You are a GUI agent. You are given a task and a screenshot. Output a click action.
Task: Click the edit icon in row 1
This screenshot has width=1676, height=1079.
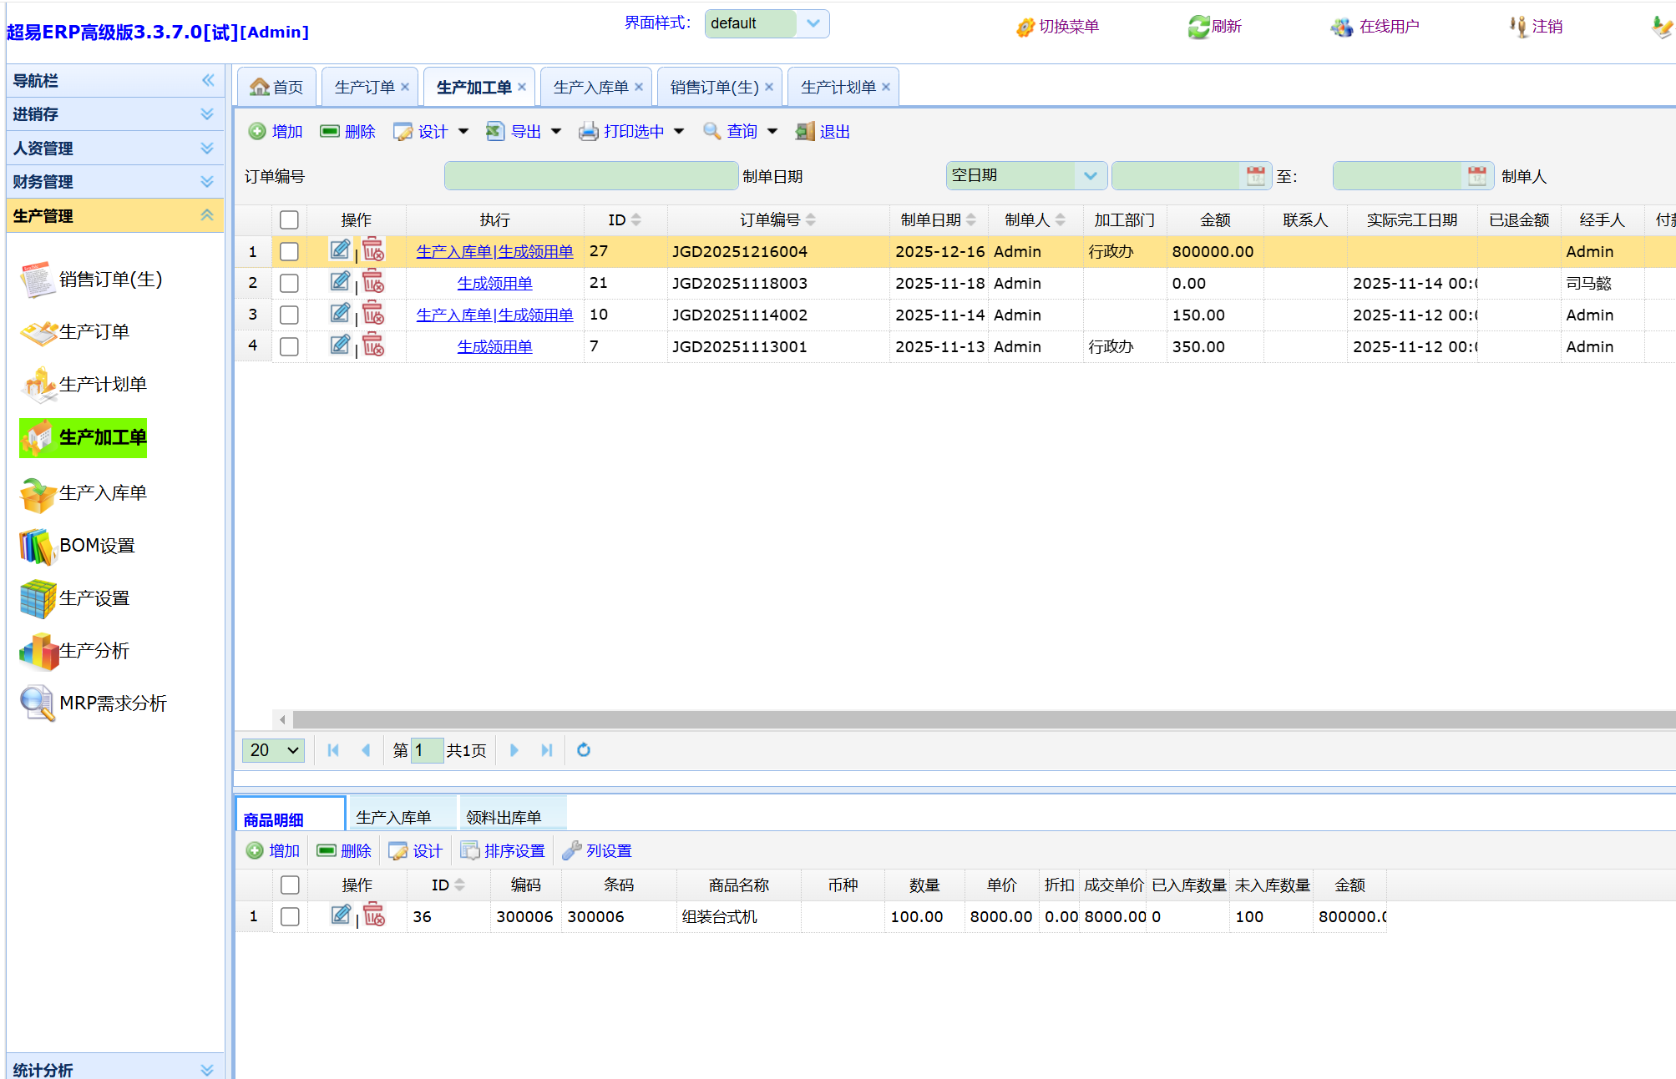(x=340, y=250)
